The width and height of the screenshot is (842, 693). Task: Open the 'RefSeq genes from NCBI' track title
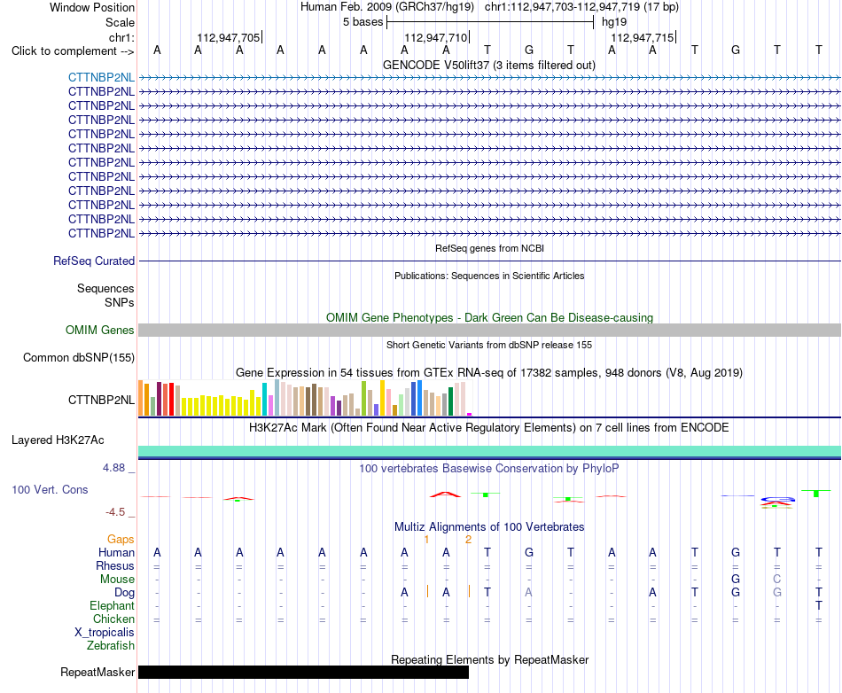click(489, 248)
